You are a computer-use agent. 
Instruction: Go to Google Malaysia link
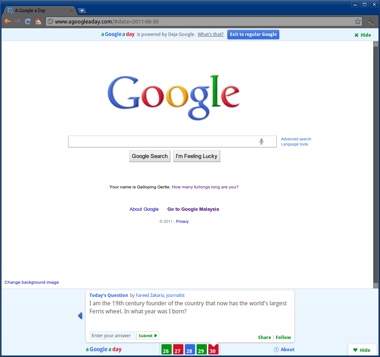(x=193, y=209)
